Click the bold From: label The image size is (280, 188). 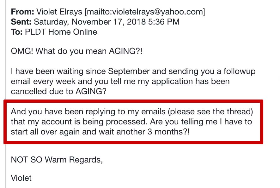coord(22,12)
